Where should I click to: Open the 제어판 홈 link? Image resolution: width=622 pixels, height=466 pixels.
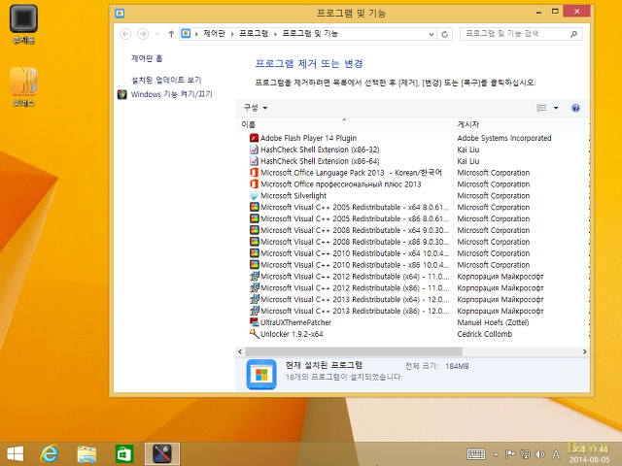click(147, 58)
